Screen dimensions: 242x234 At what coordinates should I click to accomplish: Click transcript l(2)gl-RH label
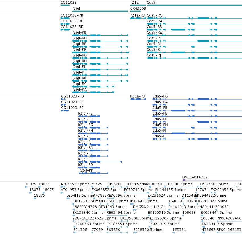point(79,61)
